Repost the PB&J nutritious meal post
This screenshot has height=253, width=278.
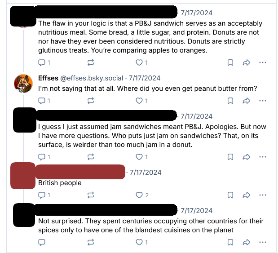[91, 62]
